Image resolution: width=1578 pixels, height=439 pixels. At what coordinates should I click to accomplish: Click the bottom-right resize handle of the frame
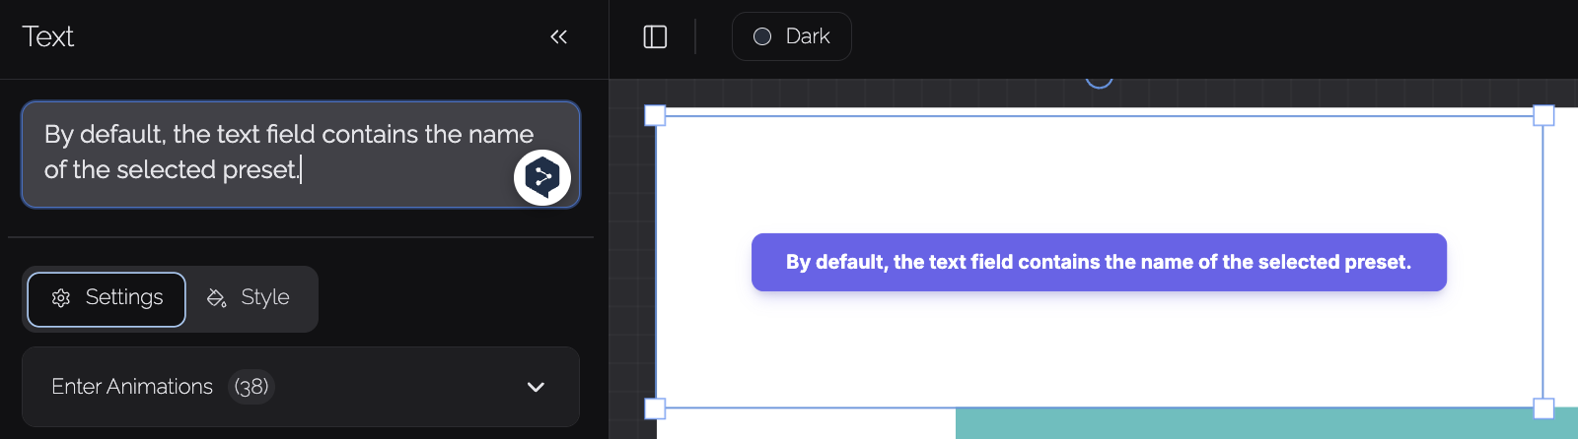tap(1543, 408)
